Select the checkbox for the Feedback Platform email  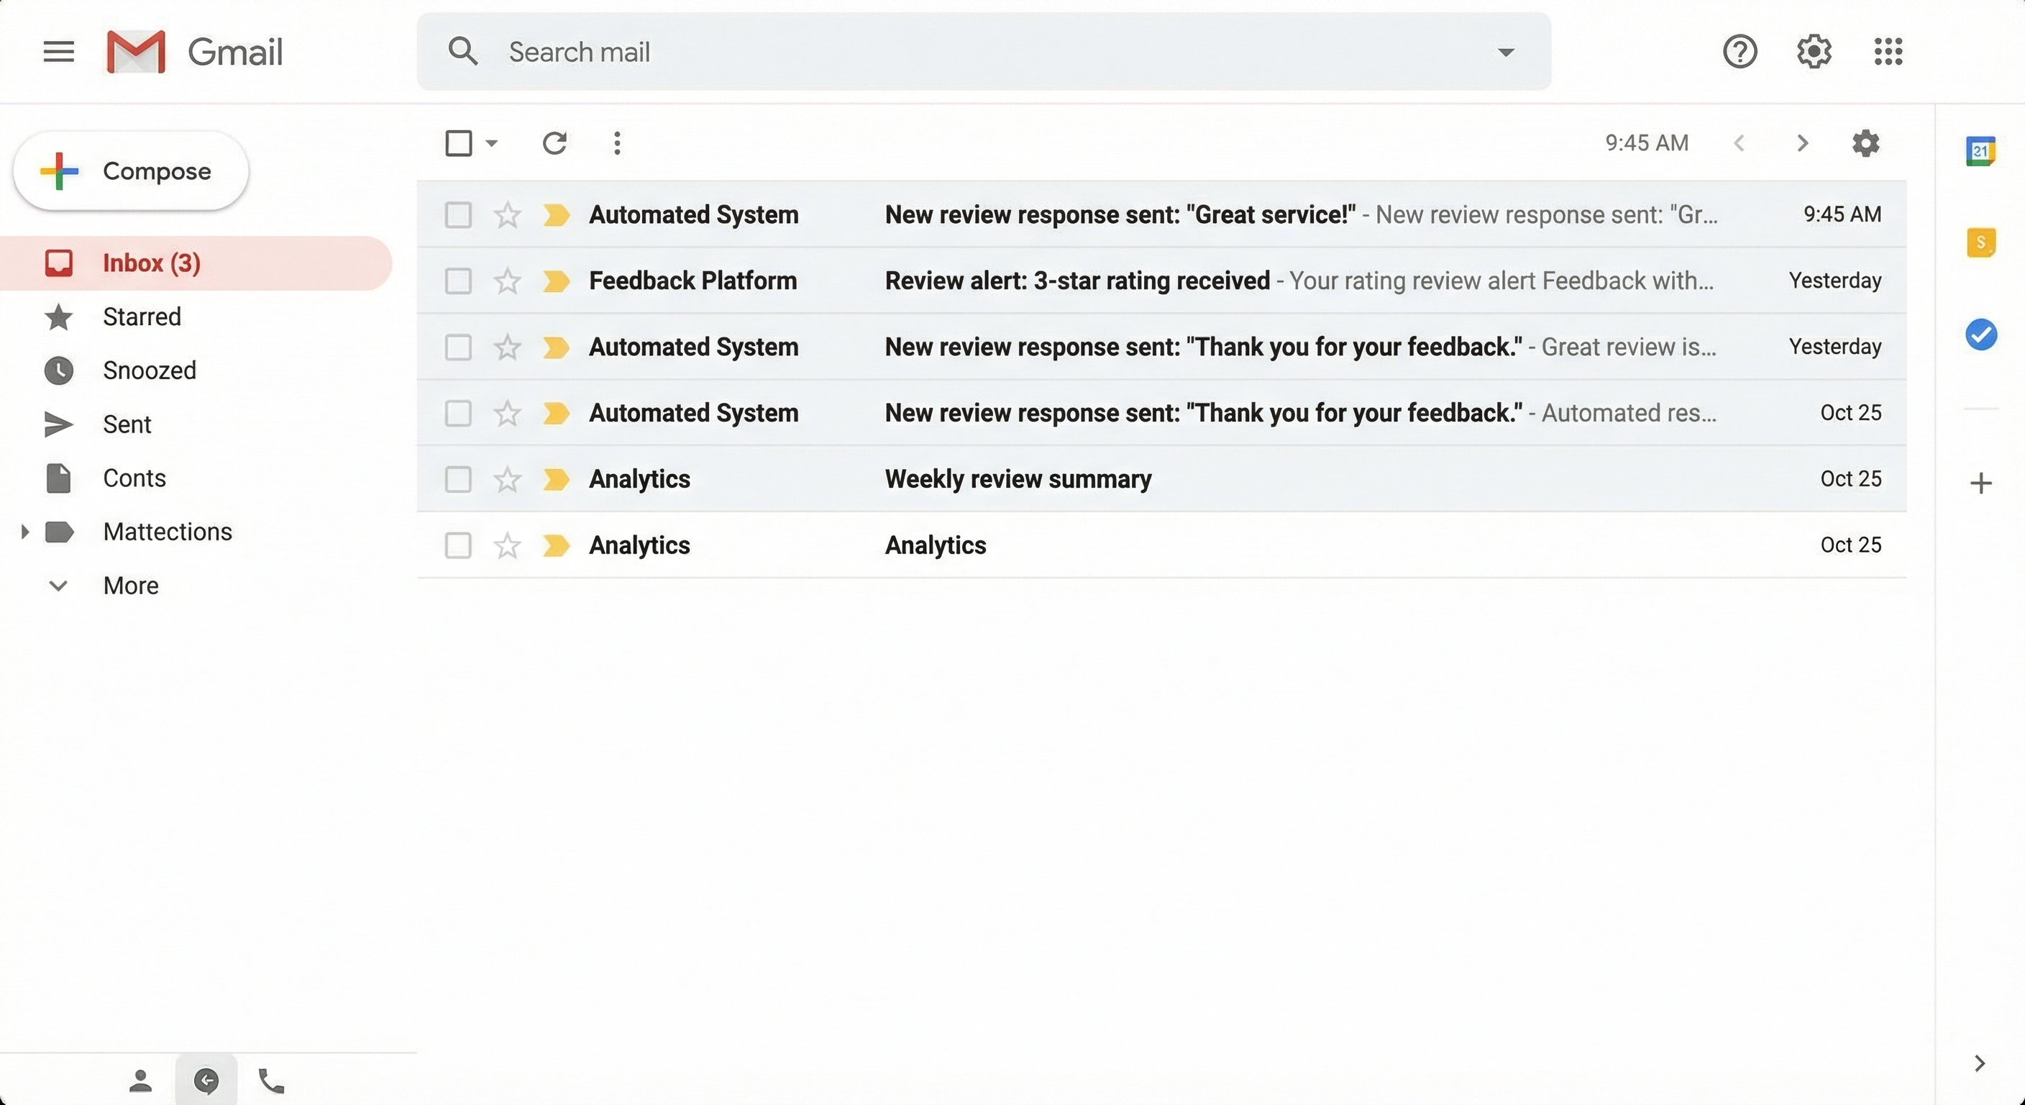coord(458,281)
